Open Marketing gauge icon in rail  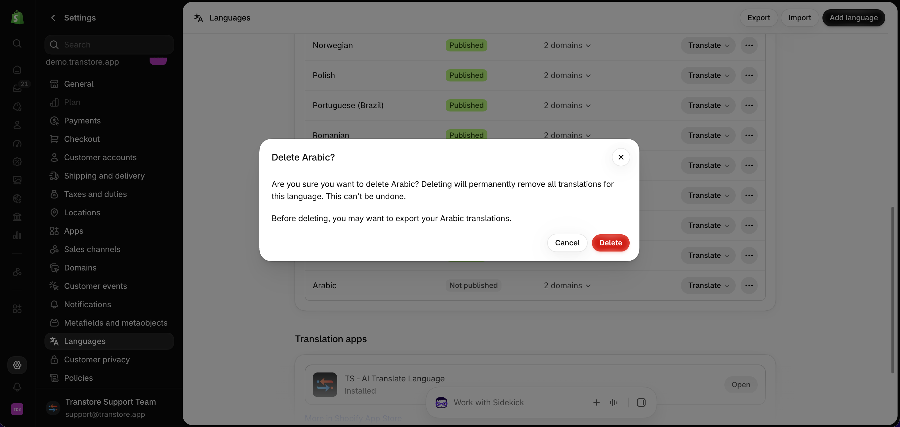[x=17, y=143]
